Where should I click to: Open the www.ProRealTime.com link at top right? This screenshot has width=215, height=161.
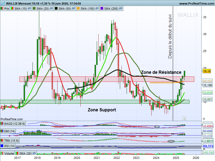196,3
